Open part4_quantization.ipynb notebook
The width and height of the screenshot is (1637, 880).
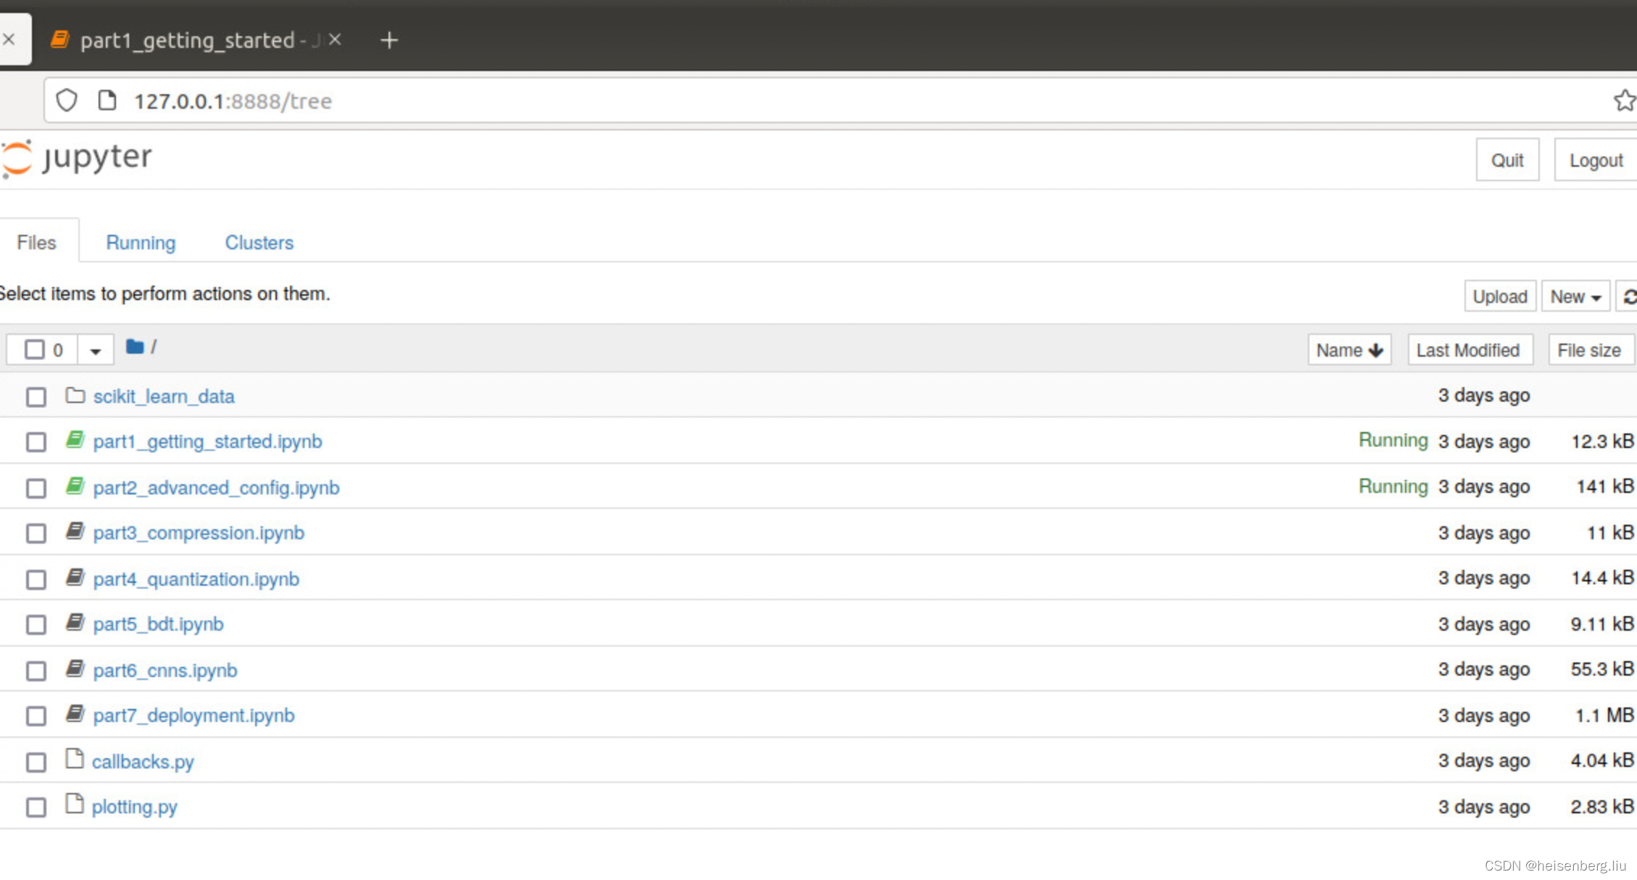[x=196, y=578]
